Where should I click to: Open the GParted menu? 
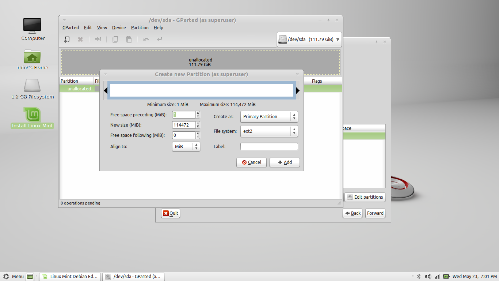(x=71, y=28)
